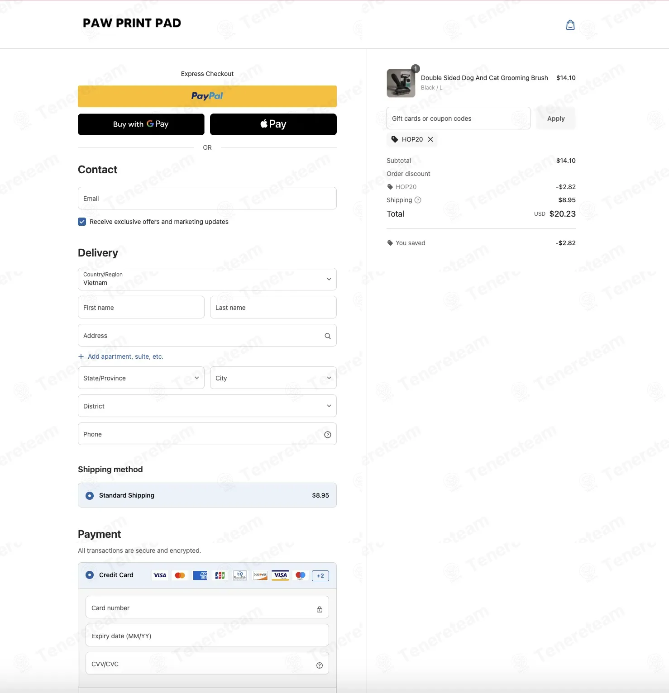Uncheck Receive exclusive offers and marketing updates
The width and height of the screenshot is (669, 693).
[82, 222]
